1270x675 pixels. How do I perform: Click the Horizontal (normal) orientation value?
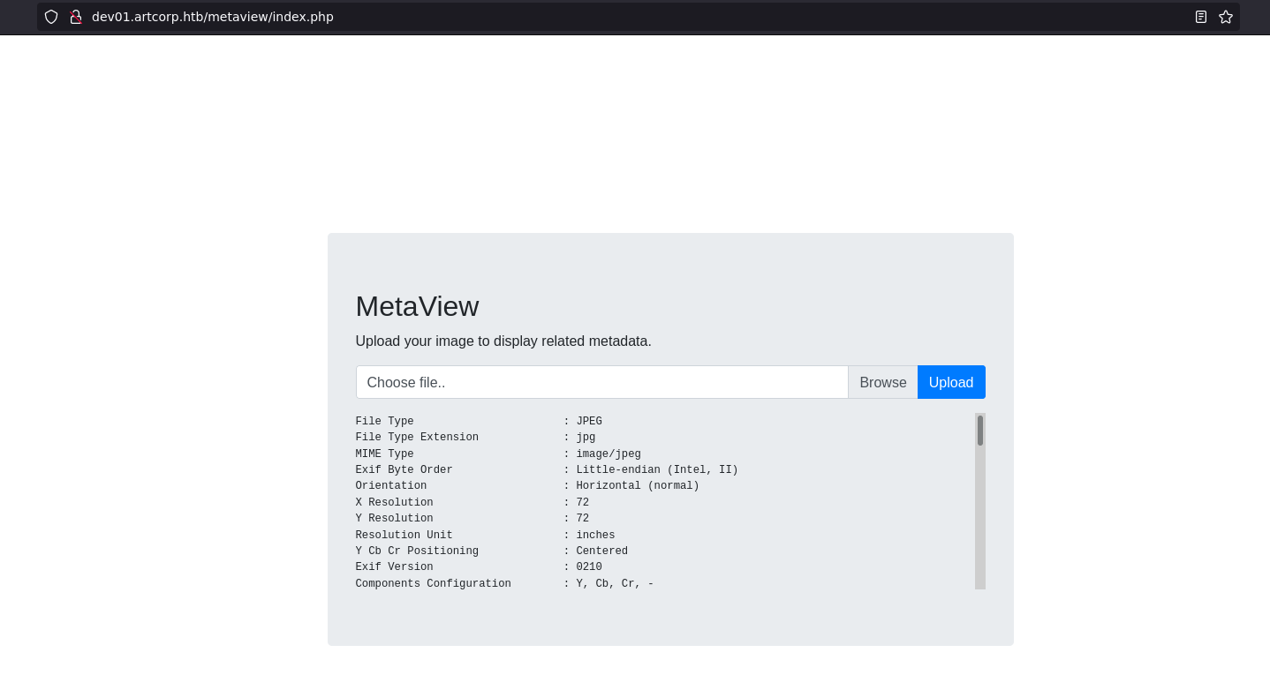point(637,486)
